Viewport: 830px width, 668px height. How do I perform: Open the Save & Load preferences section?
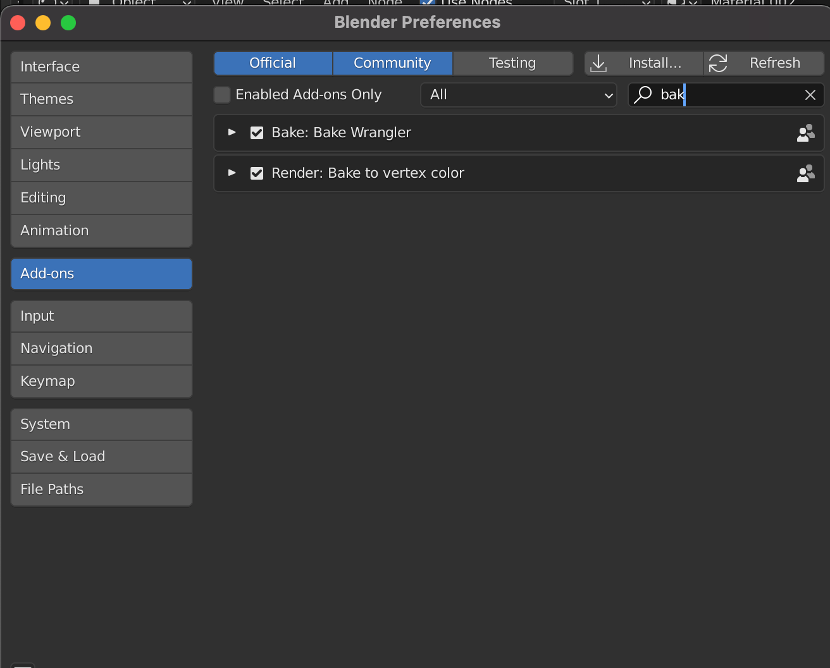(101, 457)
